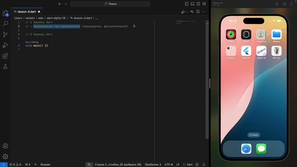Viewport: 297px width, 167px height.
Task: Change encoding via UTF-8 status item
Action: [168, 165]
